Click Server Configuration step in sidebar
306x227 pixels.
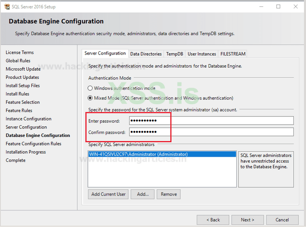click(26, 127)
